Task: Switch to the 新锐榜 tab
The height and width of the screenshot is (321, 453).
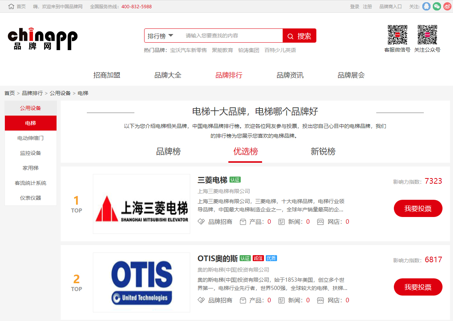Action: pos(323,152)
